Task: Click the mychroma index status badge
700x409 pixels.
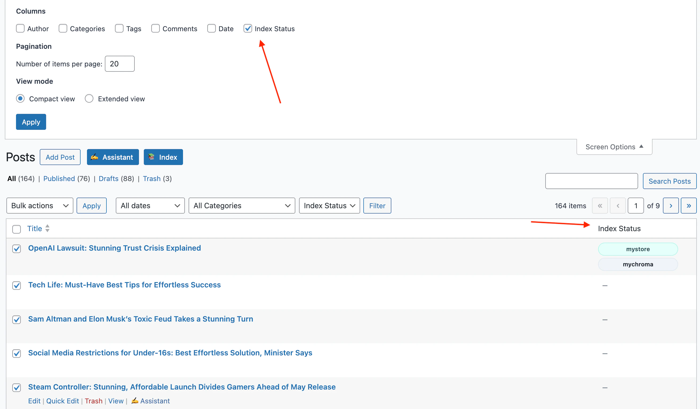Action: [638, 264]
